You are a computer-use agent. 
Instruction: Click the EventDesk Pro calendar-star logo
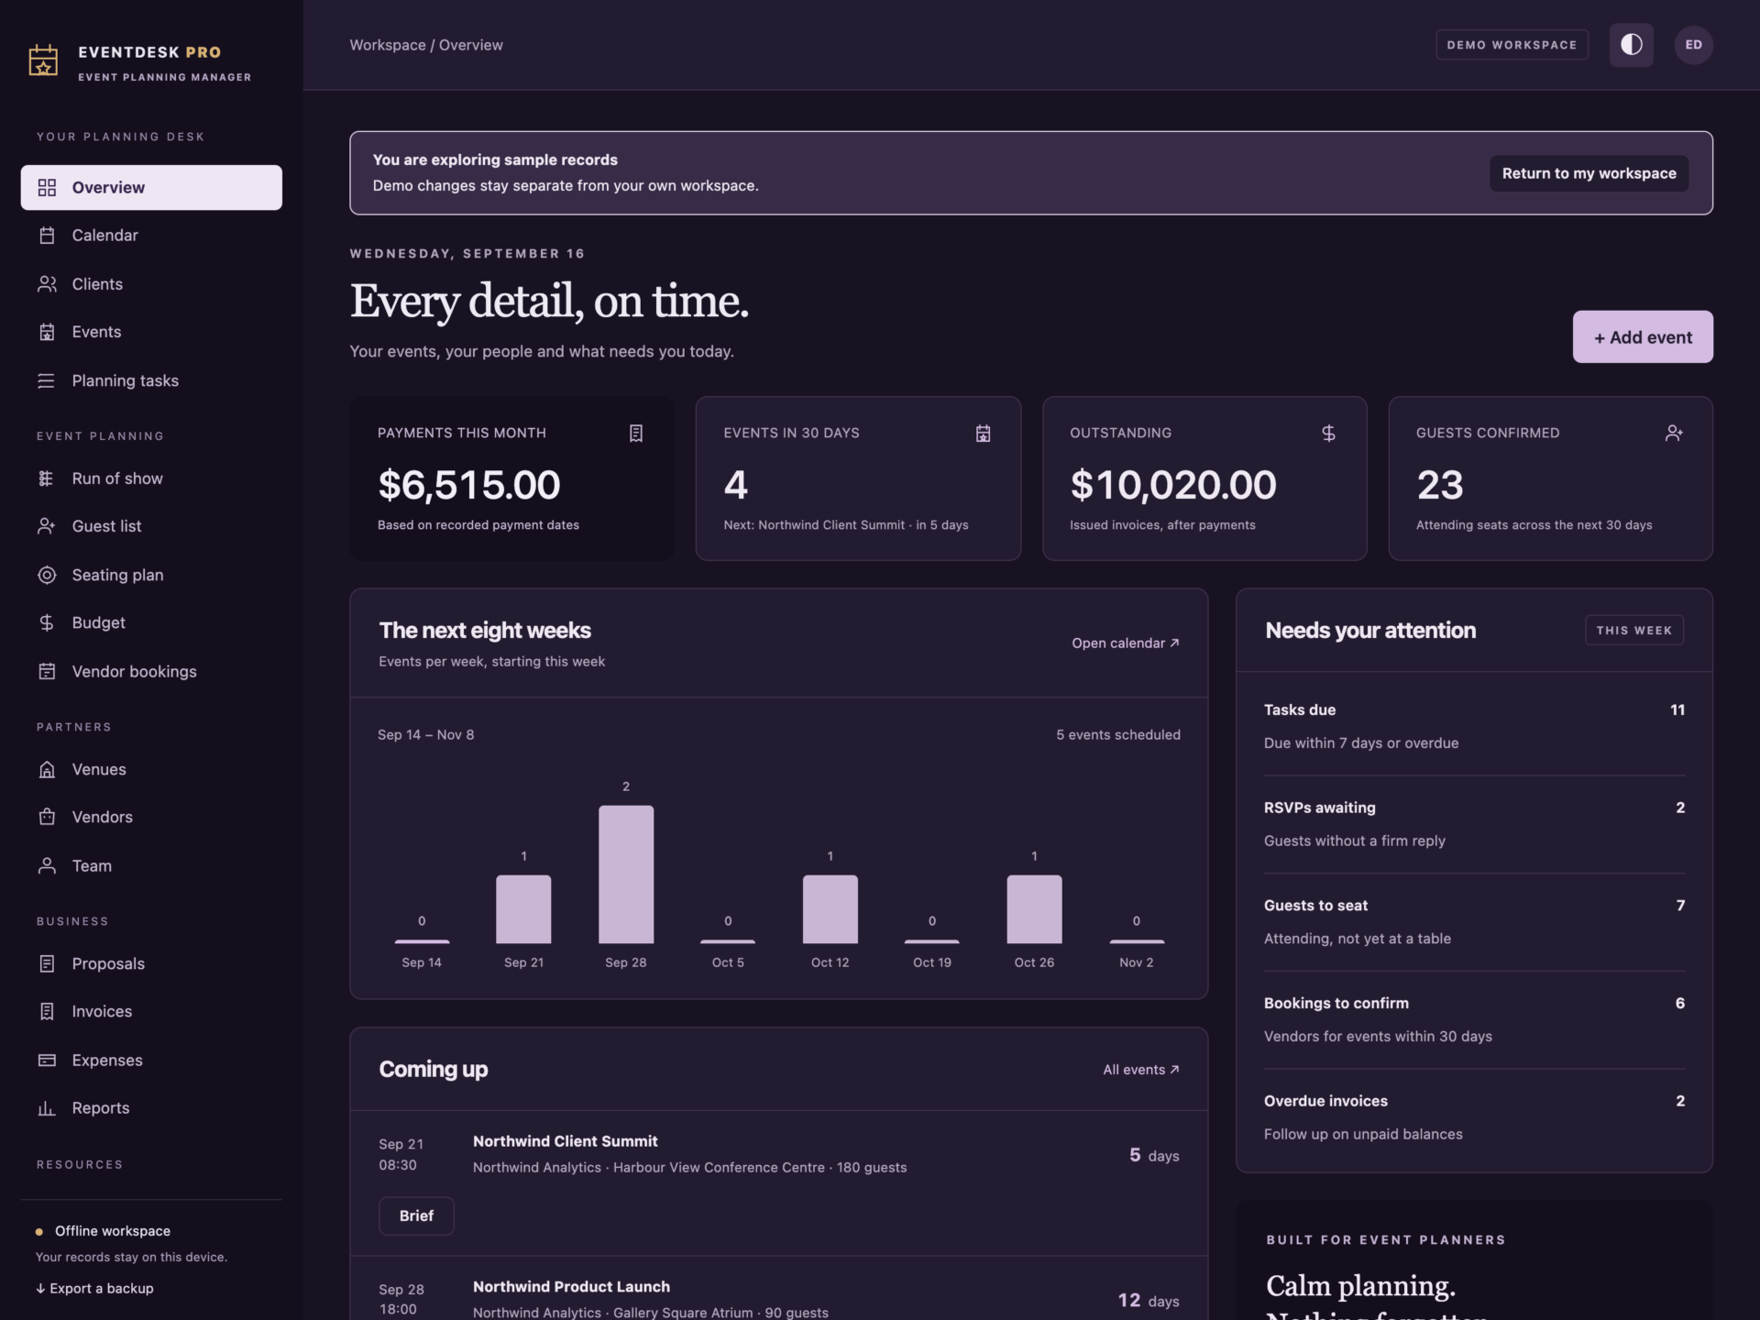43,61
